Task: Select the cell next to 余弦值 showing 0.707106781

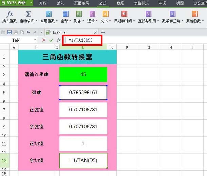Action: coord(83,127)
